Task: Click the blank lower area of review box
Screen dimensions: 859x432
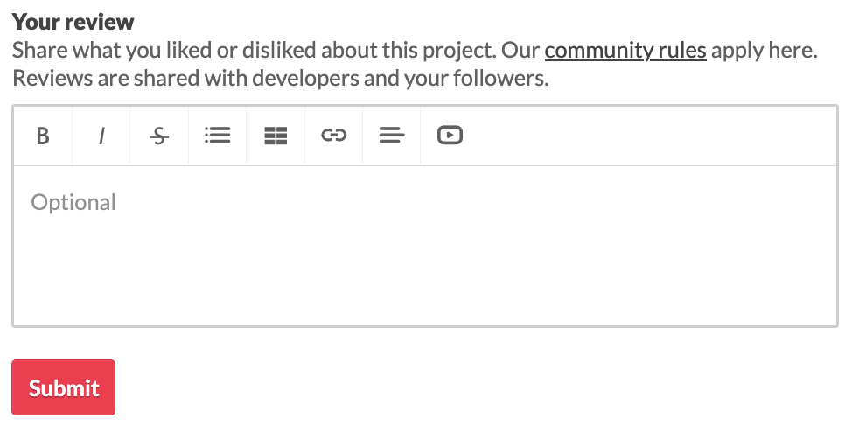Action: click(424, 289)
